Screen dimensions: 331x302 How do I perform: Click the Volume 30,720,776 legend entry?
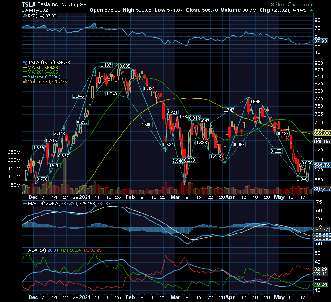[x=47, y=81]
